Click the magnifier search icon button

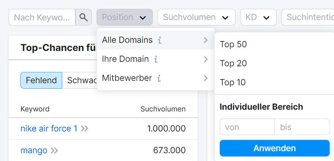(84, 17)
